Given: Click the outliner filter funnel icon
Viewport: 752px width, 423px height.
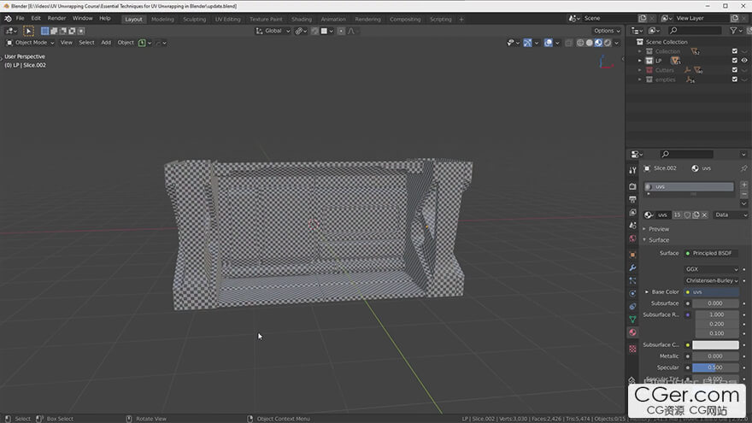Looking at the screenshot, I should (x=733, y=31).
